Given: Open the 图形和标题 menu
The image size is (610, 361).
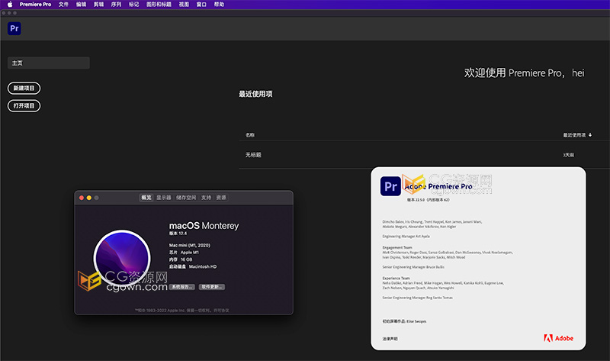Looking at the screenshot, I should pos(159,5).
